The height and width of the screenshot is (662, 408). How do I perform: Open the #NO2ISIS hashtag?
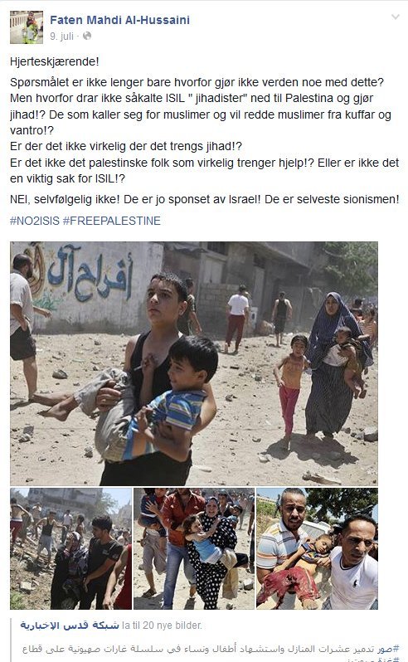tap(35, 221)
